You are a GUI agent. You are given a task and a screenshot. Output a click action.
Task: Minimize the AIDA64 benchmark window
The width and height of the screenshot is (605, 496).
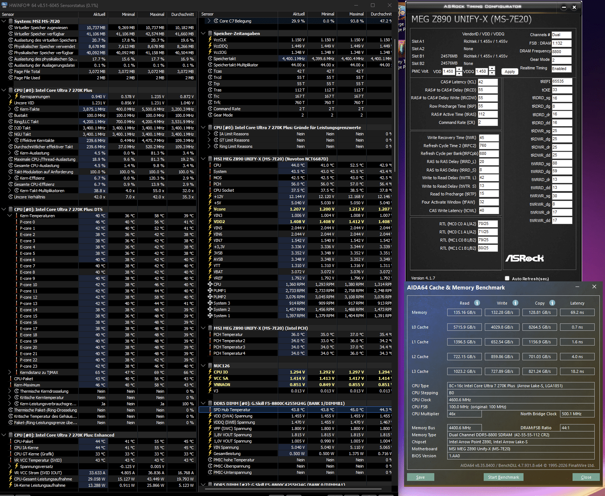(x=577, y=287)
